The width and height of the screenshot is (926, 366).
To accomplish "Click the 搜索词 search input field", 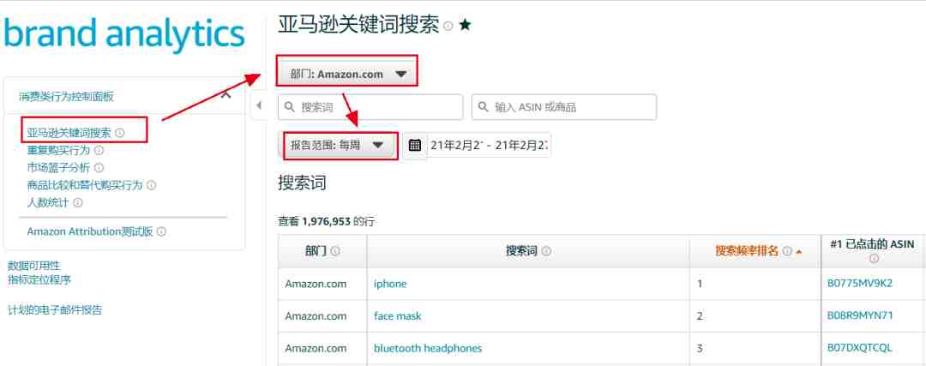I will (x=371, y=107).
